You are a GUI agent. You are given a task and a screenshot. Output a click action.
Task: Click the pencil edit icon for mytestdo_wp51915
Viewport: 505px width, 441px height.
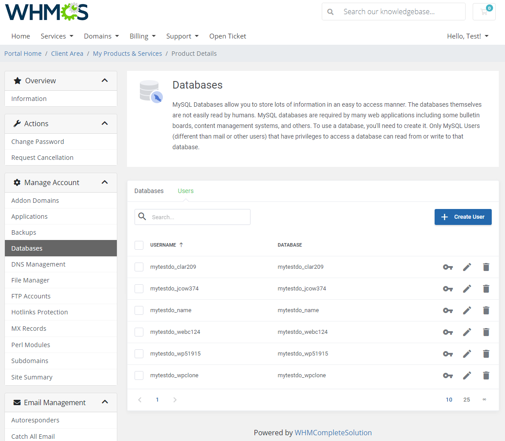(x=467, y=354)
